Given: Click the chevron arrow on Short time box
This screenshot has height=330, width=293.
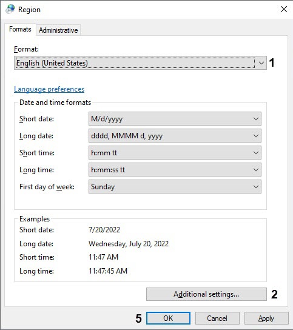Looking at the screenshot, I should [x=256, y=153].
